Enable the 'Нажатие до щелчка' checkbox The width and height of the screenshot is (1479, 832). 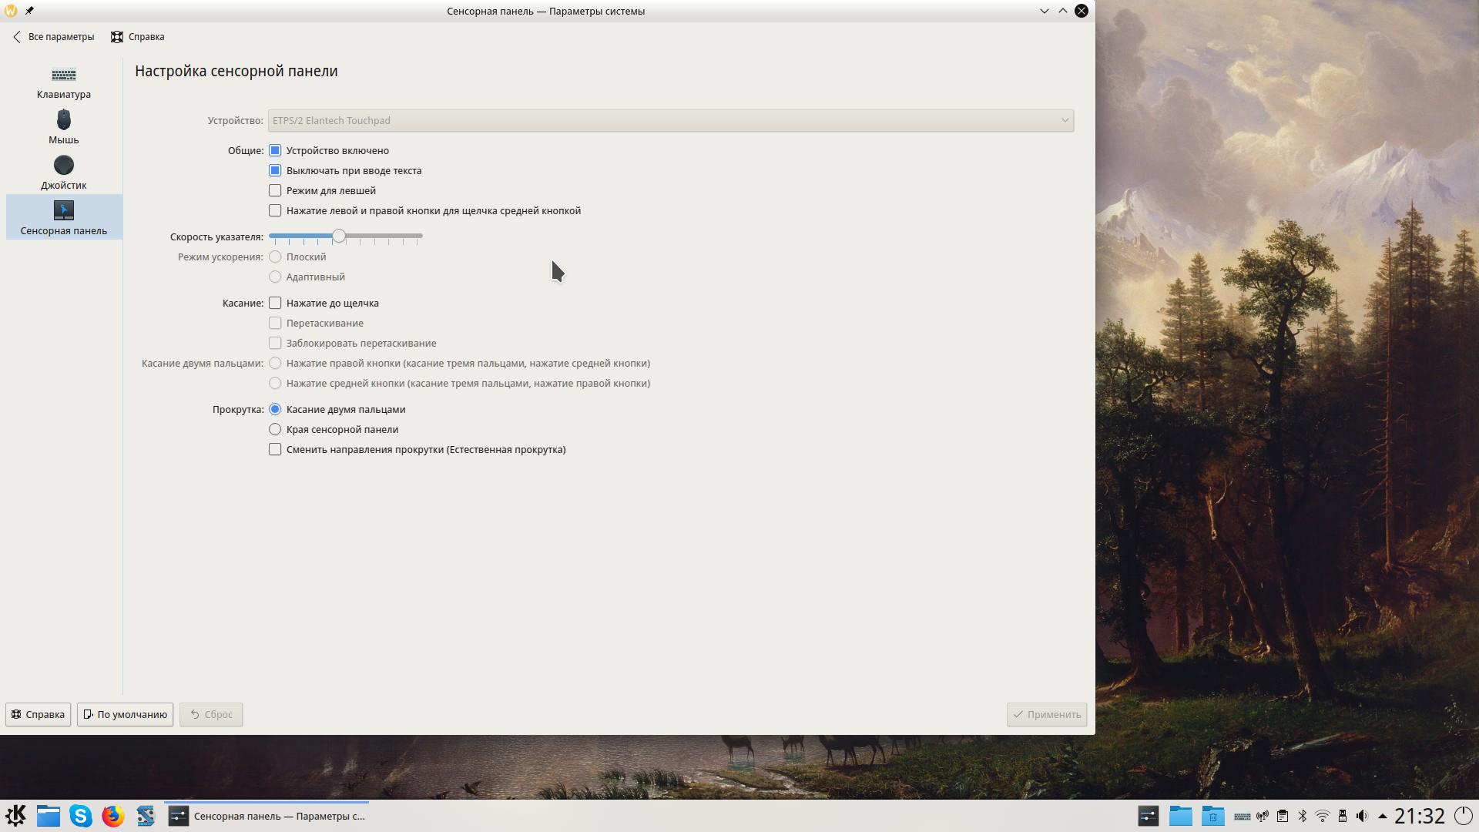(275, 303)
